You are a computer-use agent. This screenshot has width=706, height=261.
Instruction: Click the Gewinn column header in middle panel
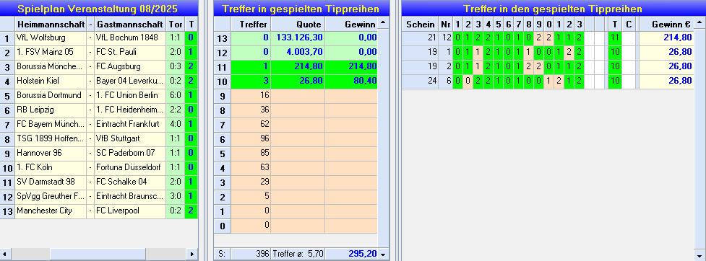[351, 24]
